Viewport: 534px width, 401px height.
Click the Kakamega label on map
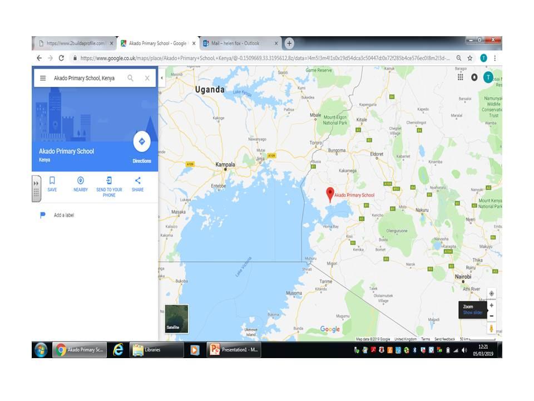pyautogui.click(x=348, y=170)
